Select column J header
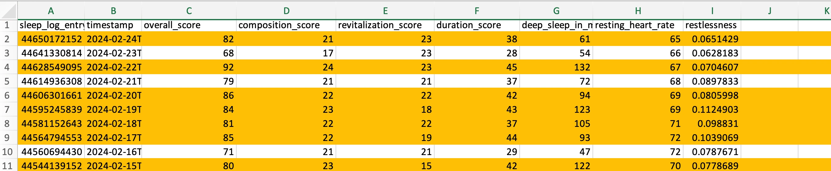The height and width of the screenshot is (171, 831). pos(770,11)
